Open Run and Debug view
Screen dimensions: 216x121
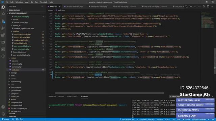click(3, 28)
